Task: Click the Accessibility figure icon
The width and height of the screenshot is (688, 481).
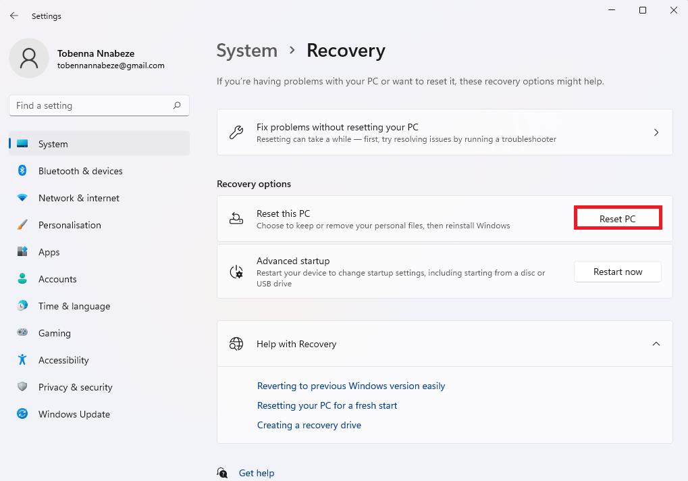Action: coord(22,360)
